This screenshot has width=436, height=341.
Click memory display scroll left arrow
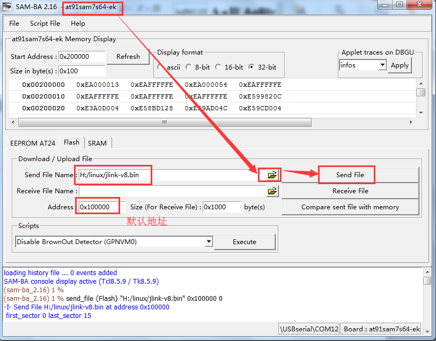click(12, 122)
